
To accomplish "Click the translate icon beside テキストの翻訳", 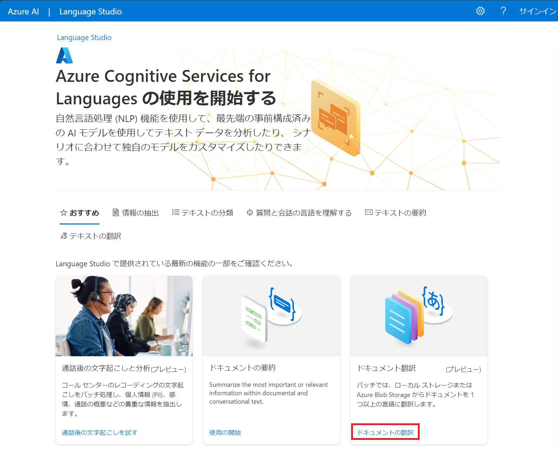I will point(64,236).
